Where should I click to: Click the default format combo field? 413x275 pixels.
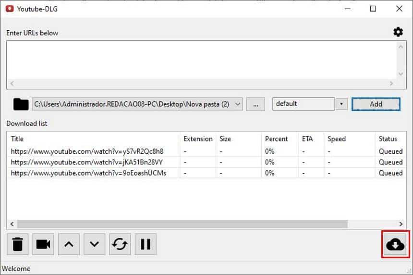pyautogui.click(x=304, y=104)
